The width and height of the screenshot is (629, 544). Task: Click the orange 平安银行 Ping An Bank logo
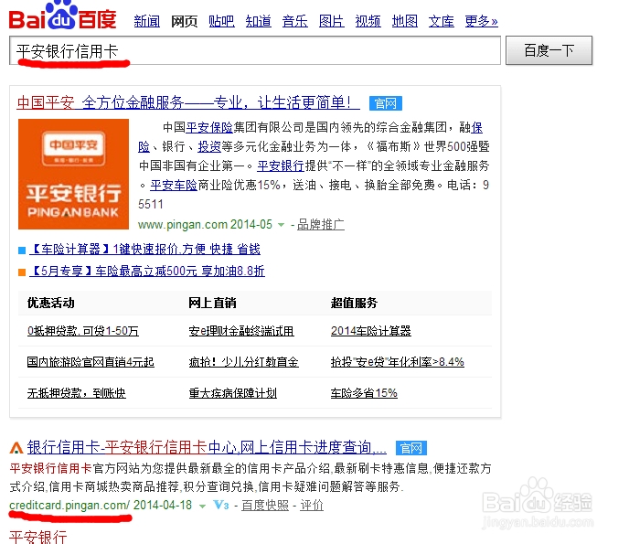pyautogui.click(x=73, y=174)
